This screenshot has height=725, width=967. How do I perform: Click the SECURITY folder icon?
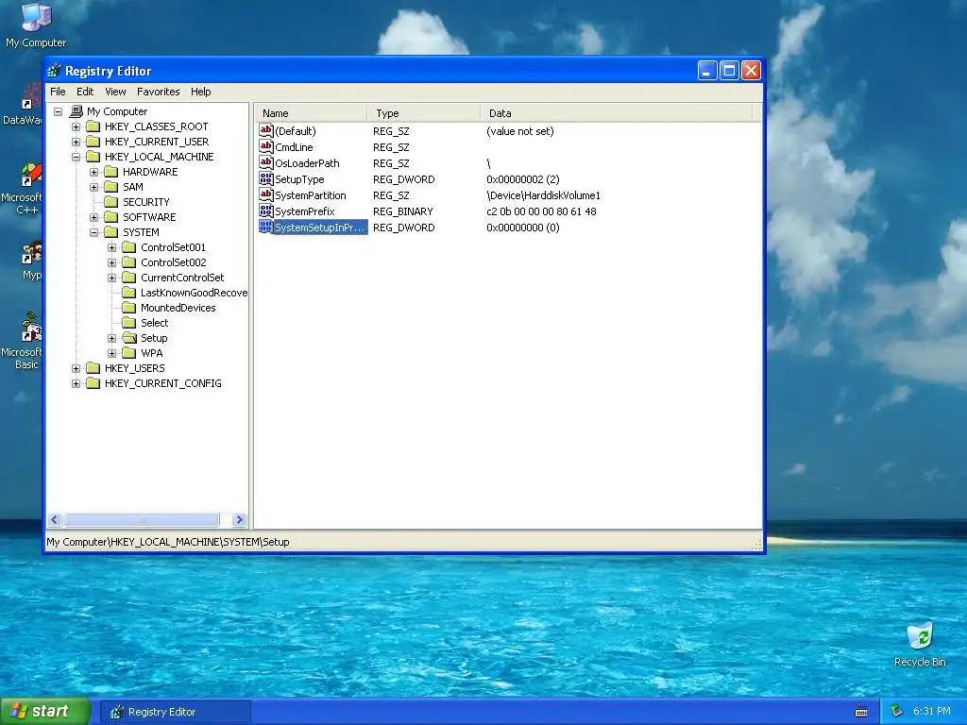pos(111,202)
